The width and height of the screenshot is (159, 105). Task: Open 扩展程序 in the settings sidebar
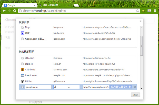point(10,32)
